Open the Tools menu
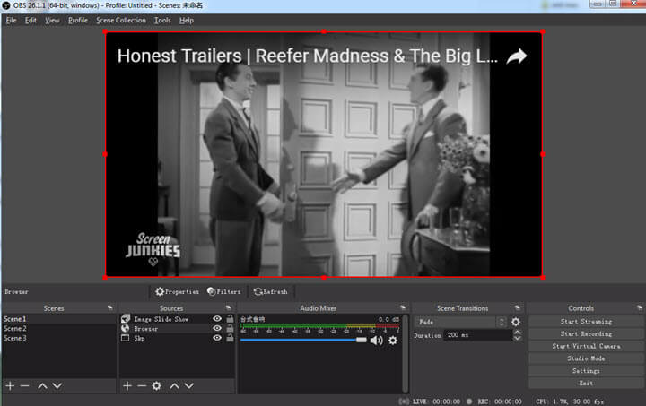This screenshot has height=406, width=646. 162,20
